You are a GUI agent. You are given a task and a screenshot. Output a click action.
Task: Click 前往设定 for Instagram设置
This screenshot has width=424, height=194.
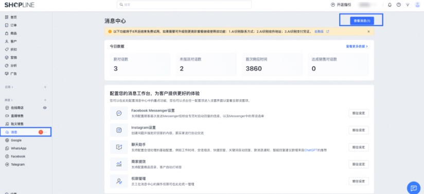(x=359, y=130)
